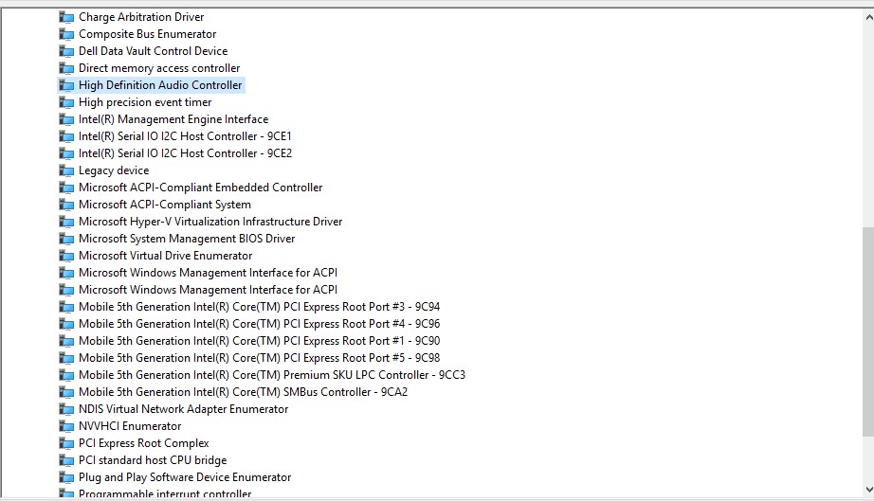This screenshot has width=874, height=501.
Task: Select Plug and Play Software Device Enumerator
Action: pos(185,477)
